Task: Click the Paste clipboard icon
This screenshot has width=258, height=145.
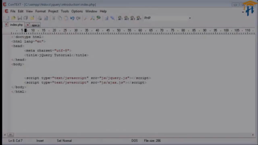Action: point(66,18)
